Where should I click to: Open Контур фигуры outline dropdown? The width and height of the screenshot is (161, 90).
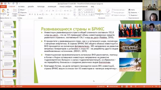point(118,12)
